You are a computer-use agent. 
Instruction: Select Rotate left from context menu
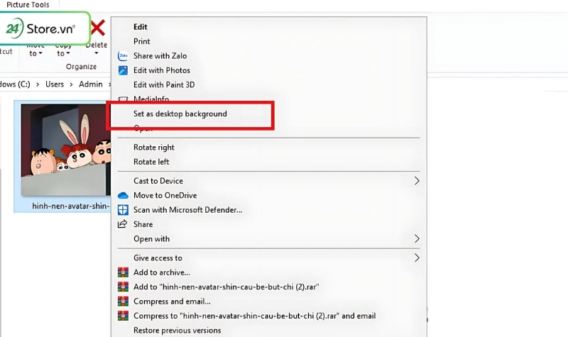pyautogui.click(x=151, y=162)
